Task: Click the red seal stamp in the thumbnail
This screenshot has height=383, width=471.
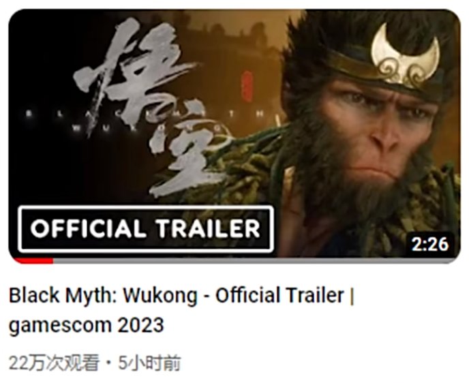Action: coord(247,86)
